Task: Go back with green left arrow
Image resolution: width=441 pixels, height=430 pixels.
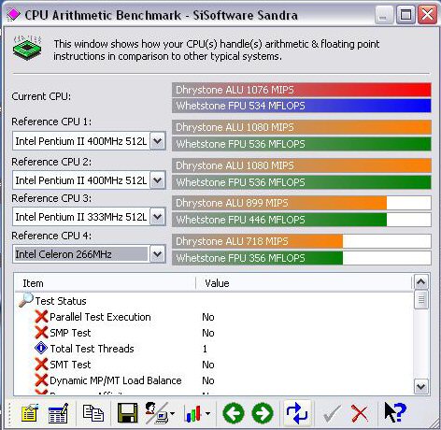Action: point(234,413)
